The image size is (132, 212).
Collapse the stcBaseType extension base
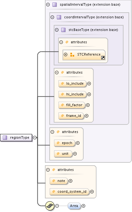point(57,30)
